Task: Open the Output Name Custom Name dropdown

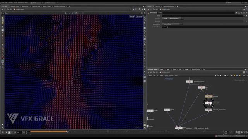Action: [x=172, y=24]
